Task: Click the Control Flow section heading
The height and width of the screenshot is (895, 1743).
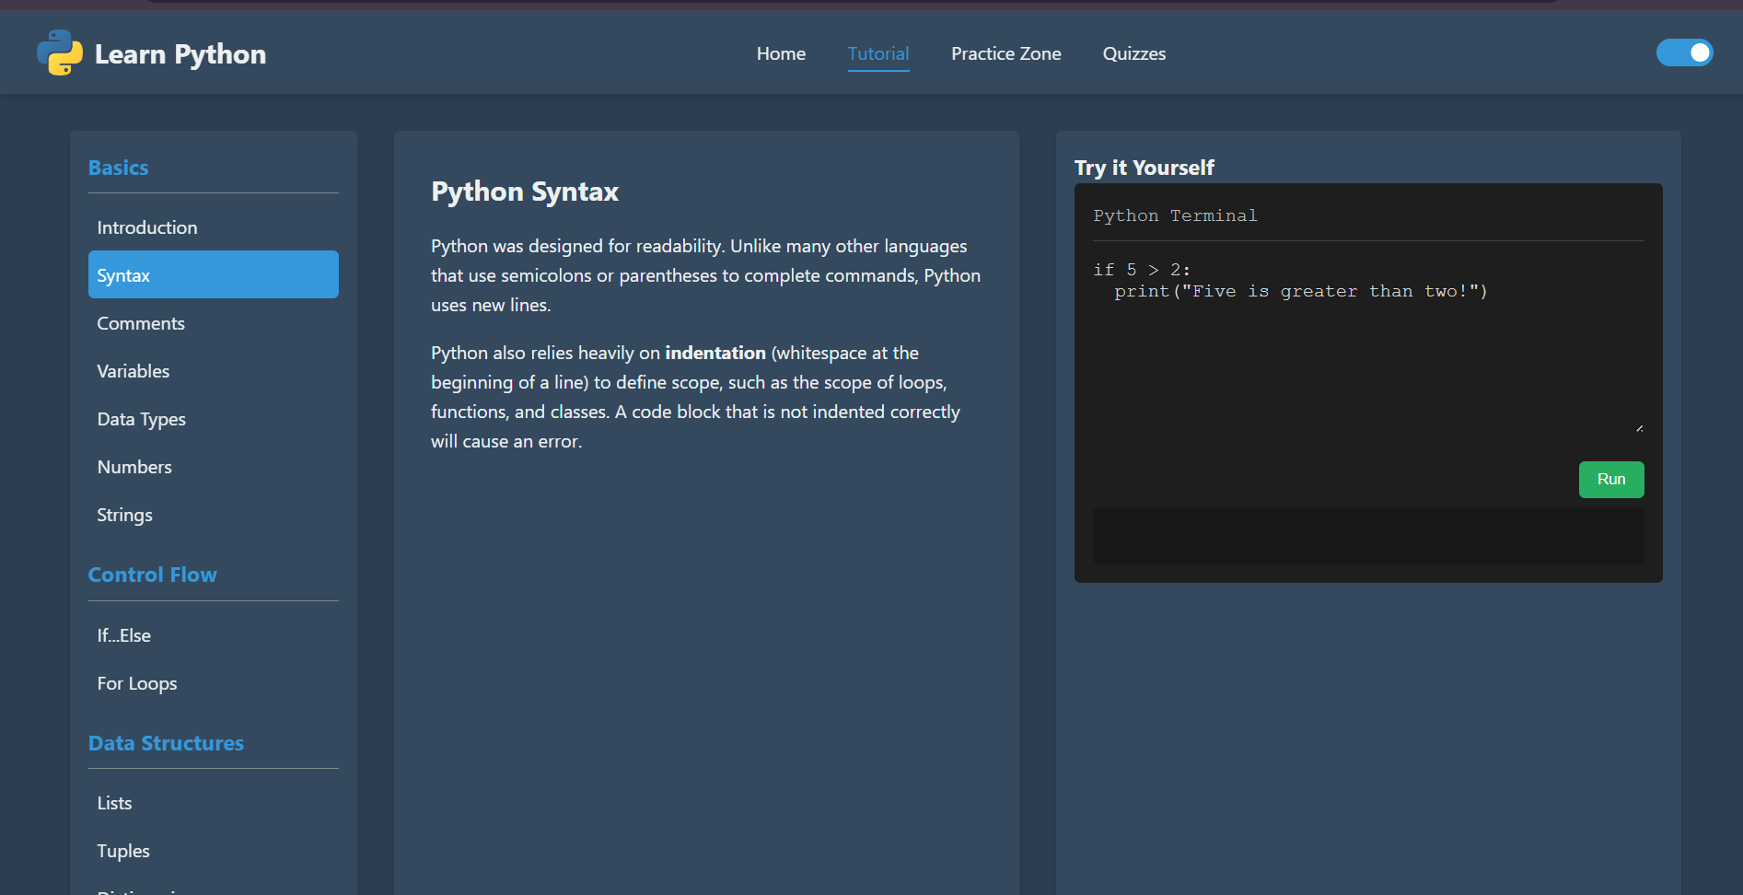Action: 153,575
